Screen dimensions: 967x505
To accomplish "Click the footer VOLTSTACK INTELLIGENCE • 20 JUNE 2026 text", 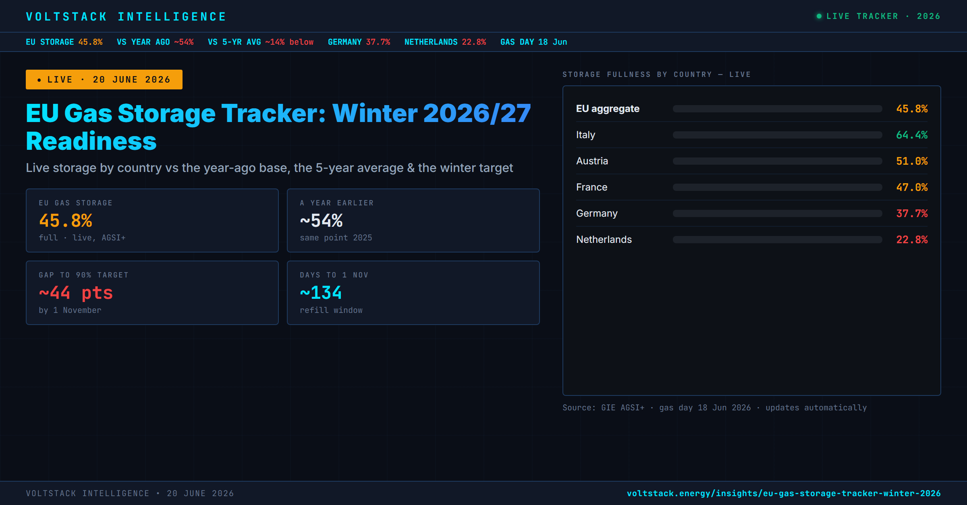I will [x=130, y=493].
